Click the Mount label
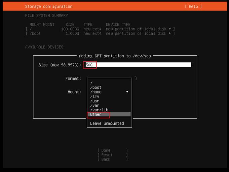This screenshot has width=229, height=172. coord(74,92)
